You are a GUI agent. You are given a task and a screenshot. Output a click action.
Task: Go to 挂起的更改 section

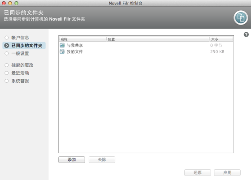click(x=22, y=65)
